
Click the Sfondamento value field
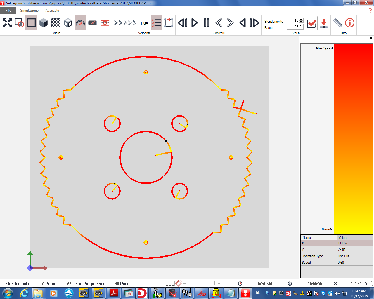coord(293,20)
